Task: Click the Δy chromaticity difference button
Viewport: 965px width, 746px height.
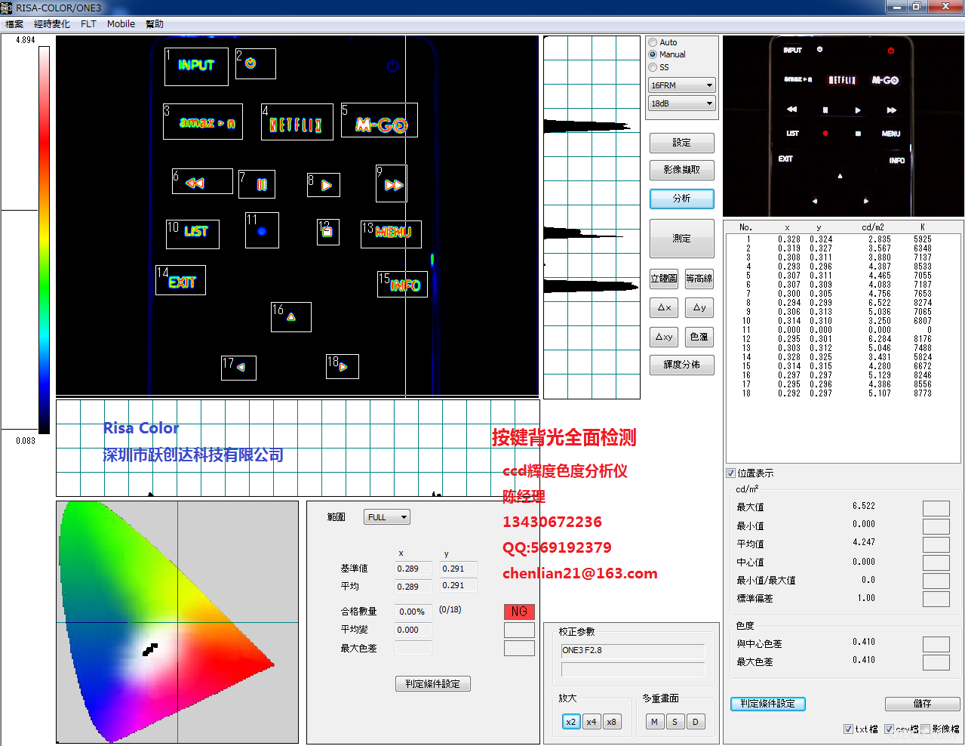Action: pos(699,307)
